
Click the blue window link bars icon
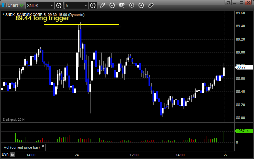tap(4, 5)
